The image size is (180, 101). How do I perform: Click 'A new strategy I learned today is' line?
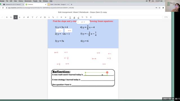(x=83, y=80)
